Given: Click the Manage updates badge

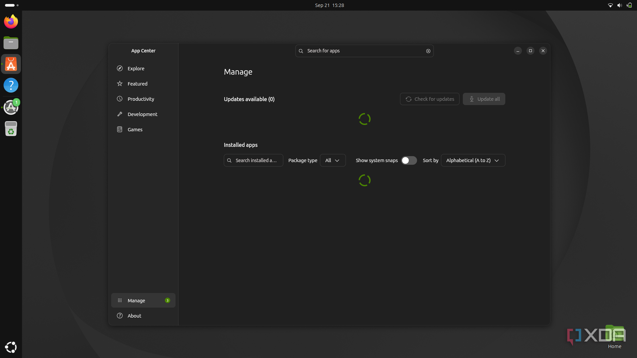Looking at the screenshot, I should point(168,300).
